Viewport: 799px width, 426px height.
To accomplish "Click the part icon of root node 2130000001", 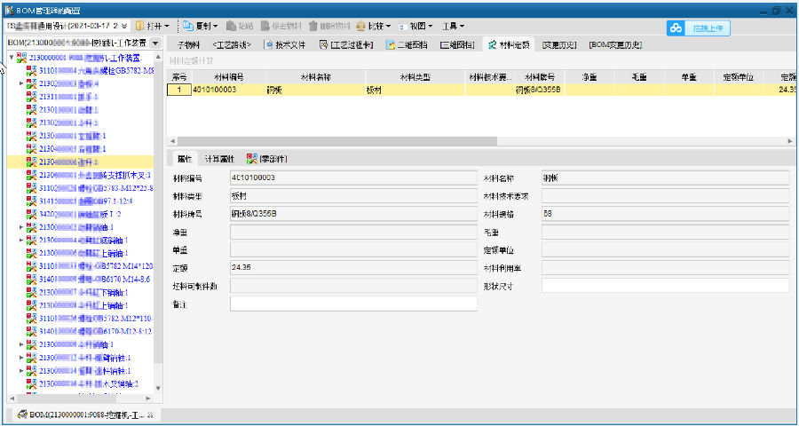I will pyautogui.click(x=21, y=58).
